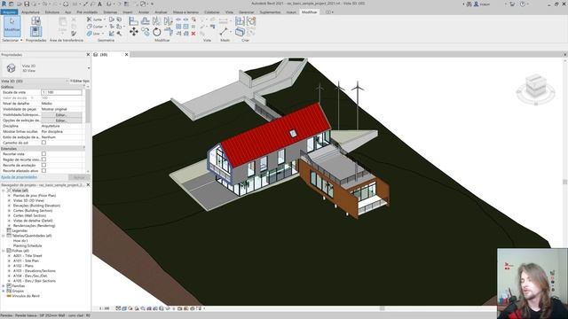Image resolution: width=568 pixels, height=319 pixels.
Task: Toggle the Região de recorte visível checkbox
Action: (43, 159)
